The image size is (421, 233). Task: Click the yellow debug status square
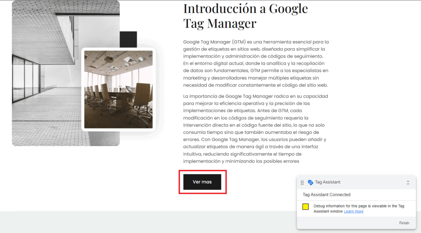pos(305,206)
